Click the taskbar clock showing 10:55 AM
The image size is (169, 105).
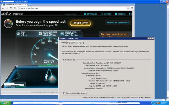164,103
